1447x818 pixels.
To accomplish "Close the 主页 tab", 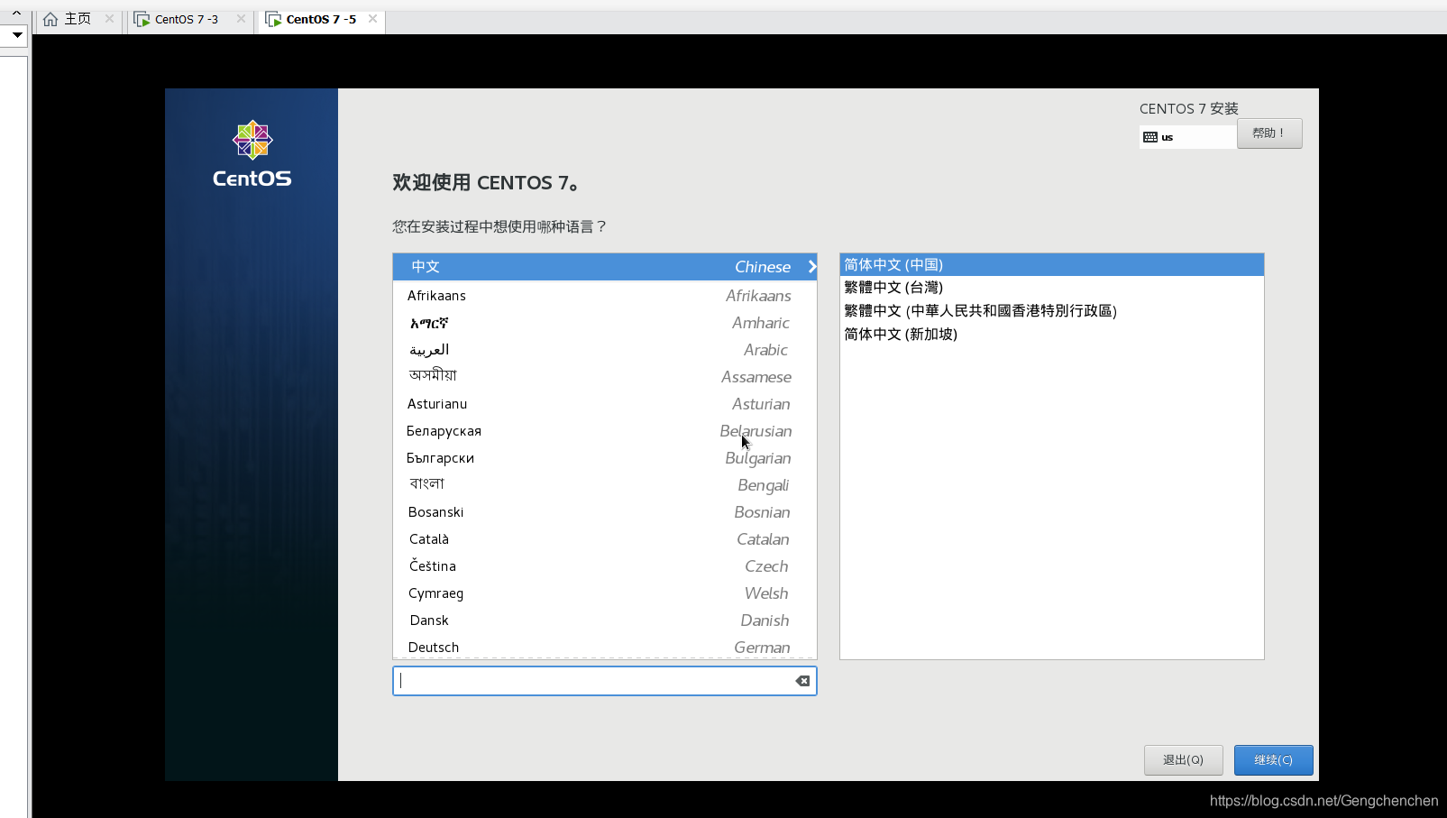I will pyautogui.click(x=109, y=19).
